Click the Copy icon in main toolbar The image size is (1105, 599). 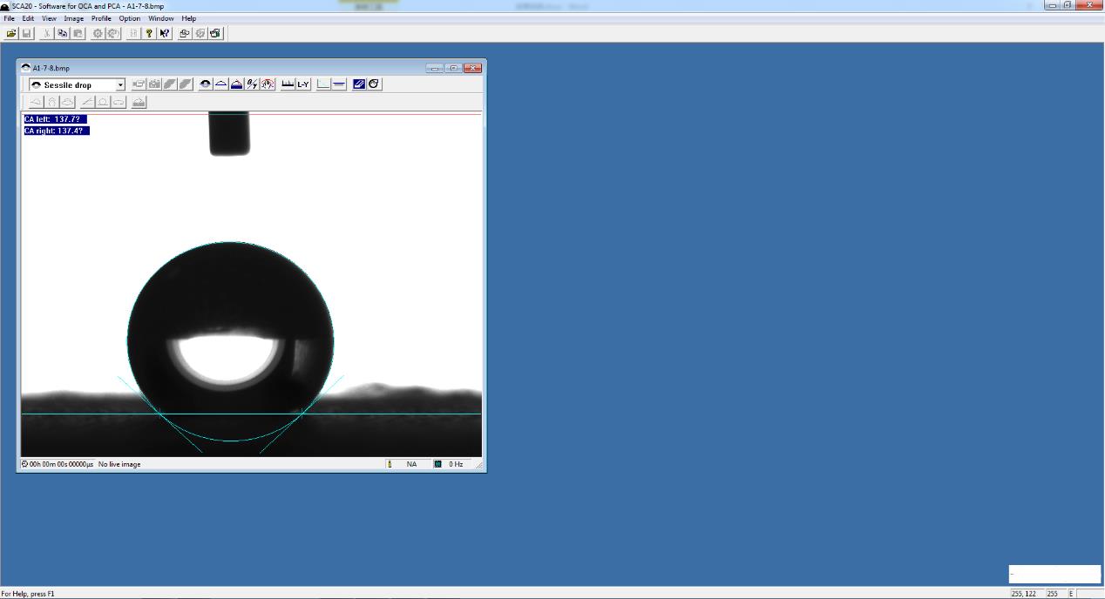tap(63, 33)
